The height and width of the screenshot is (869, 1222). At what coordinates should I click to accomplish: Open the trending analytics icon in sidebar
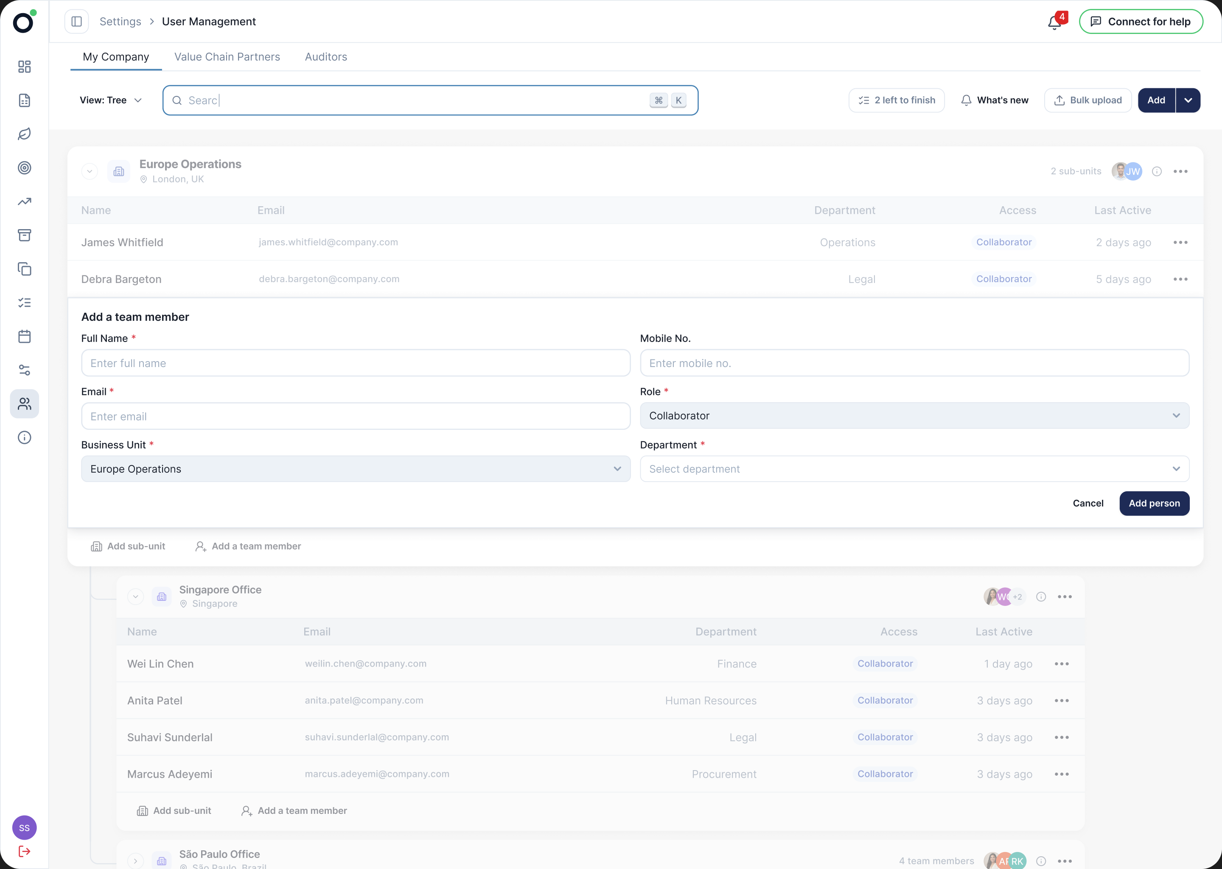(x=25, y=201)
